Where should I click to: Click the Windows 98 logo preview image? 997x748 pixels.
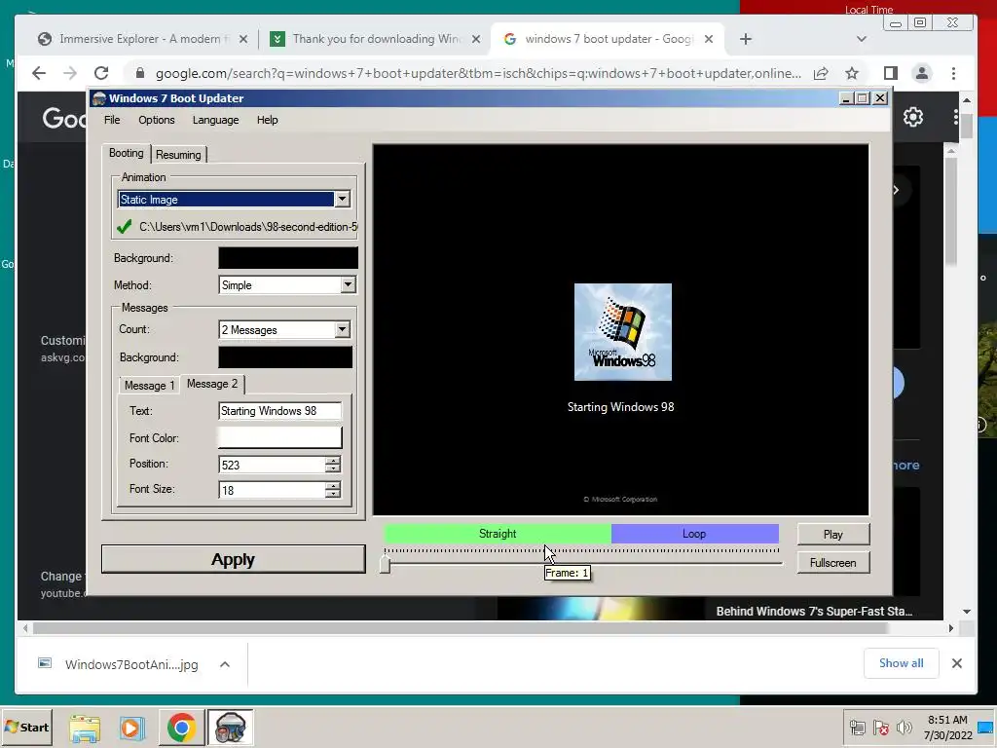tap(622, 332)
